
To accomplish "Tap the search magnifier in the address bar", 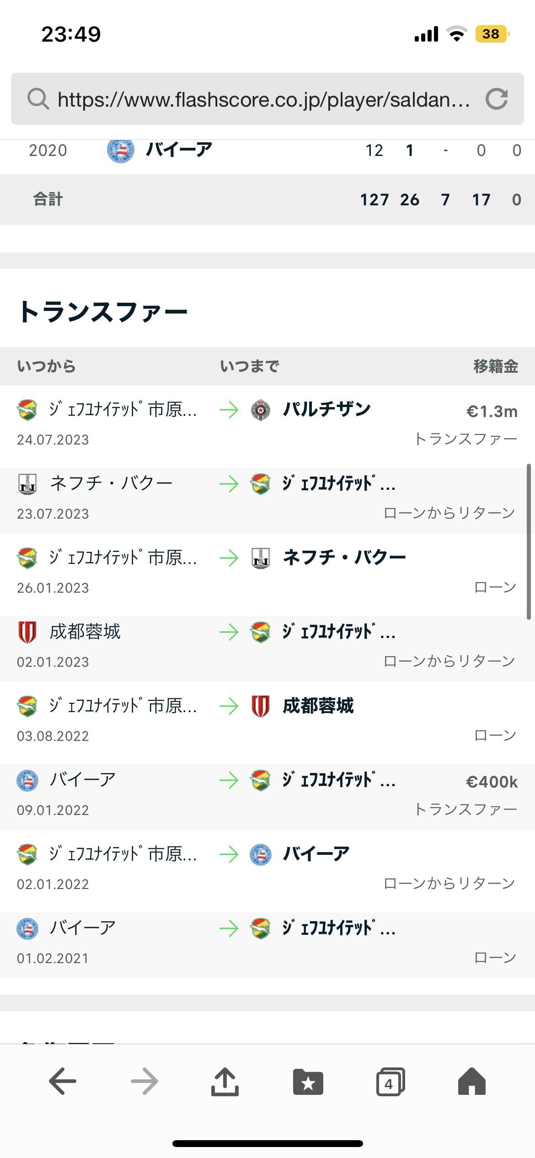I will click(38, 99).
